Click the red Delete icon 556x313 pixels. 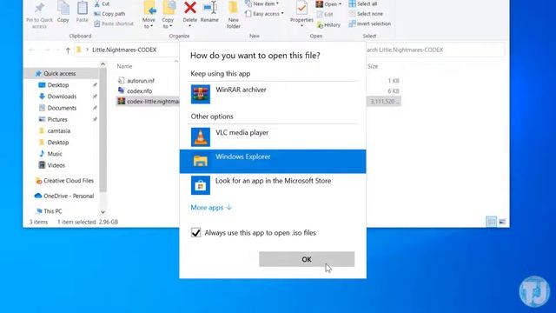coord(190,8)
